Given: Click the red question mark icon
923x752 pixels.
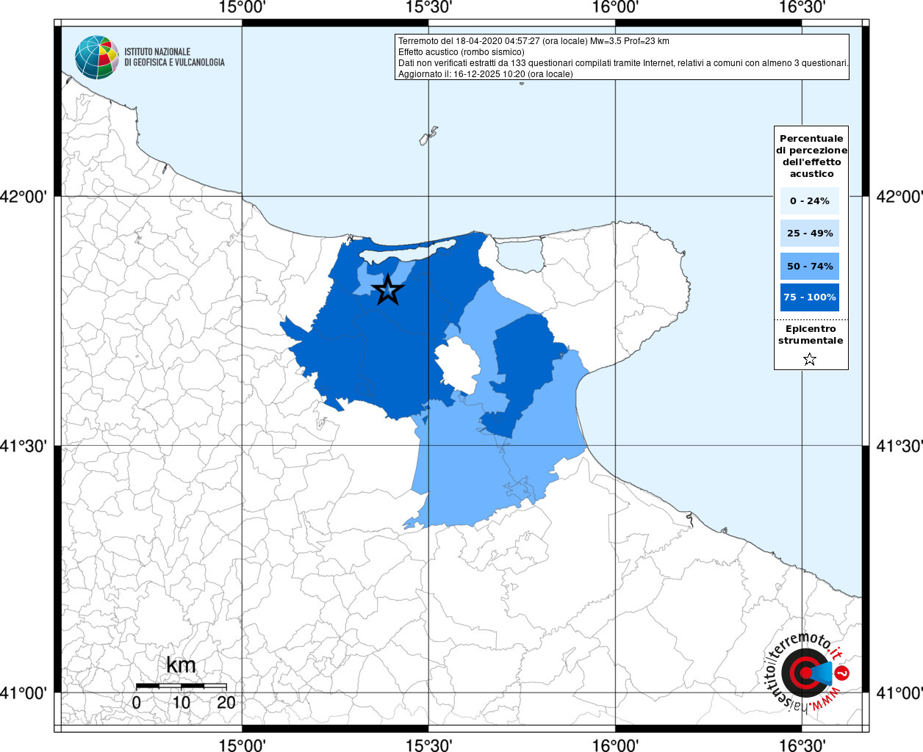Looking at the screenshot, I should pyautogui.click(x=843, y=673).
